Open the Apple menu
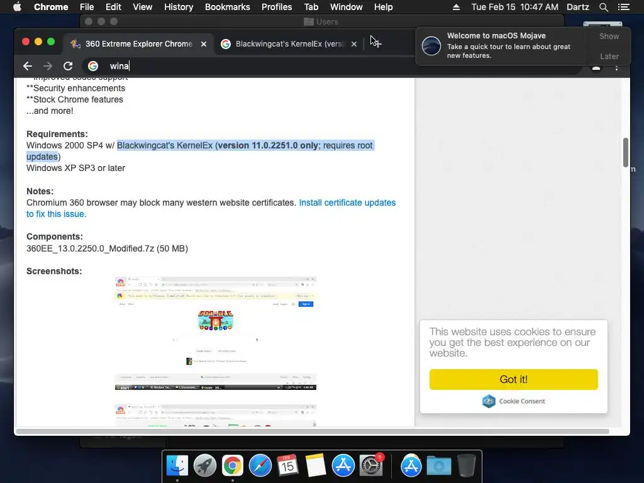Screen dimensions: 644x483 17,7
